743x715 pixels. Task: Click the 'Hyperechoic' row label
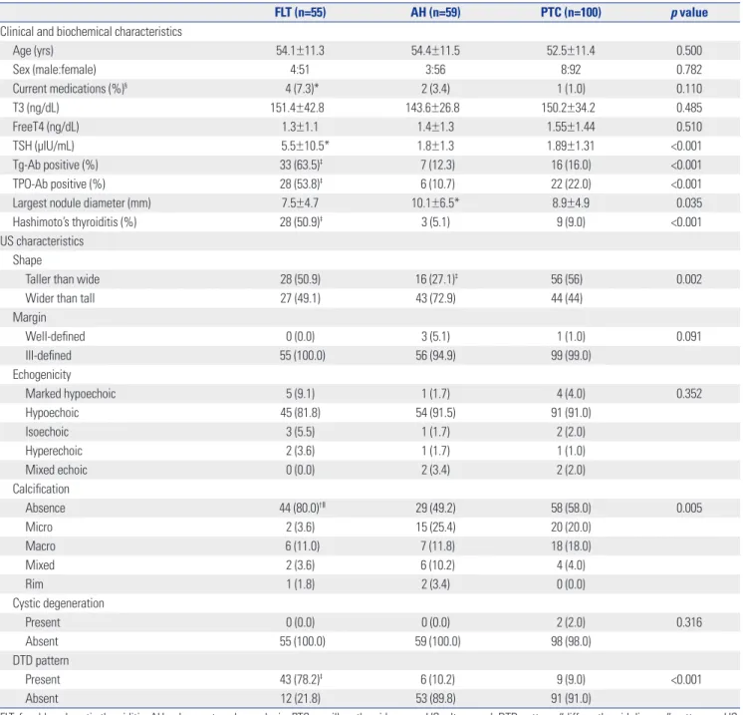coord(54,451)
